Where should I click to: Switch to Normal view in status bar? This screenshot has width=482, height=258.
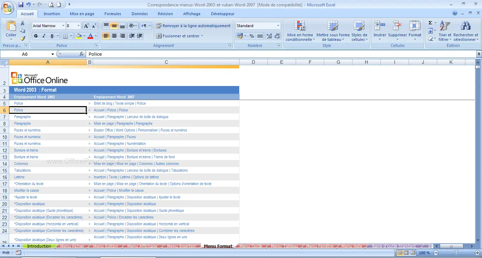point(400,253)
